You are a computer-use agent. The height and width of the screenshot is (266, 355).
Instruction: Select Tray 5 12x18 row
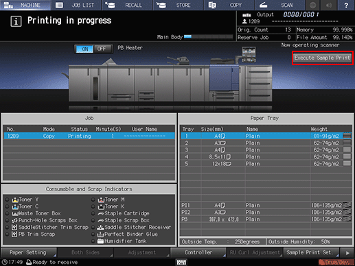pyautogui.click(x=266, y=164)
